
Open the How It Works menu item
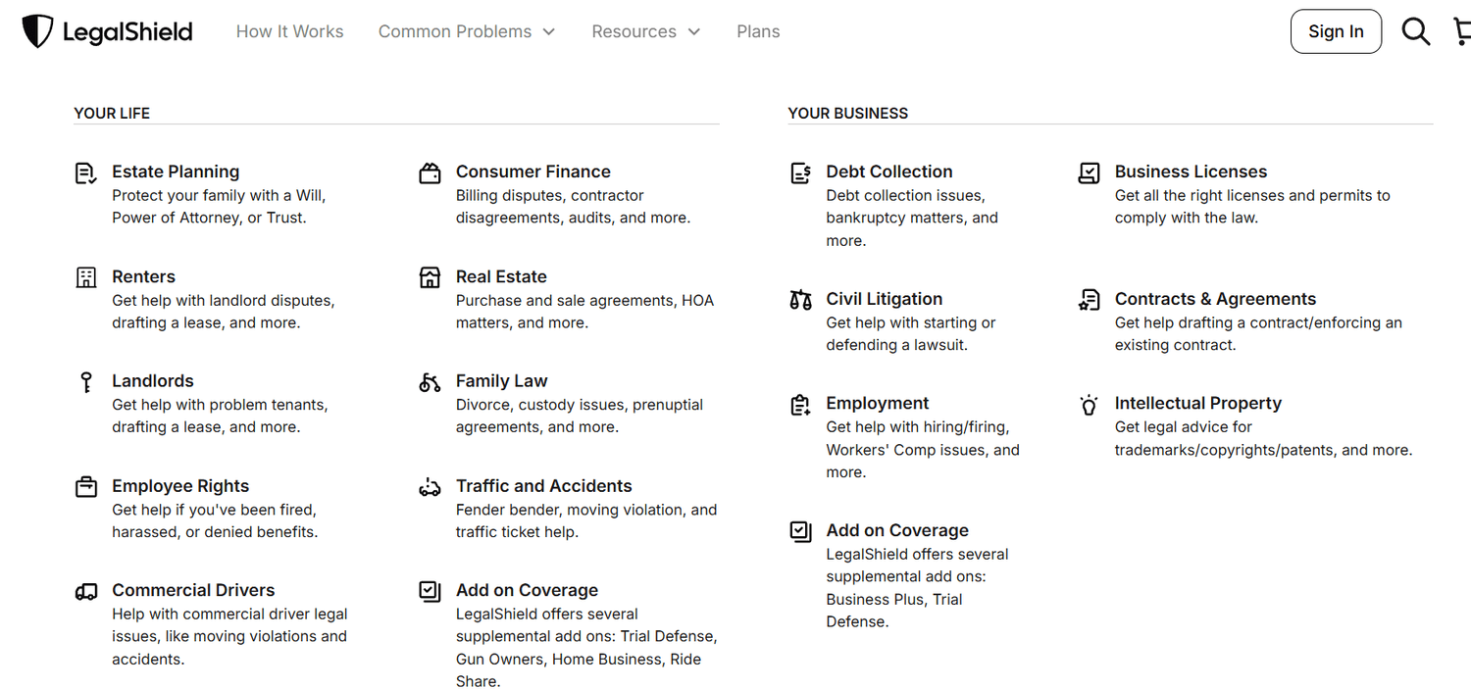coord(289,30)
